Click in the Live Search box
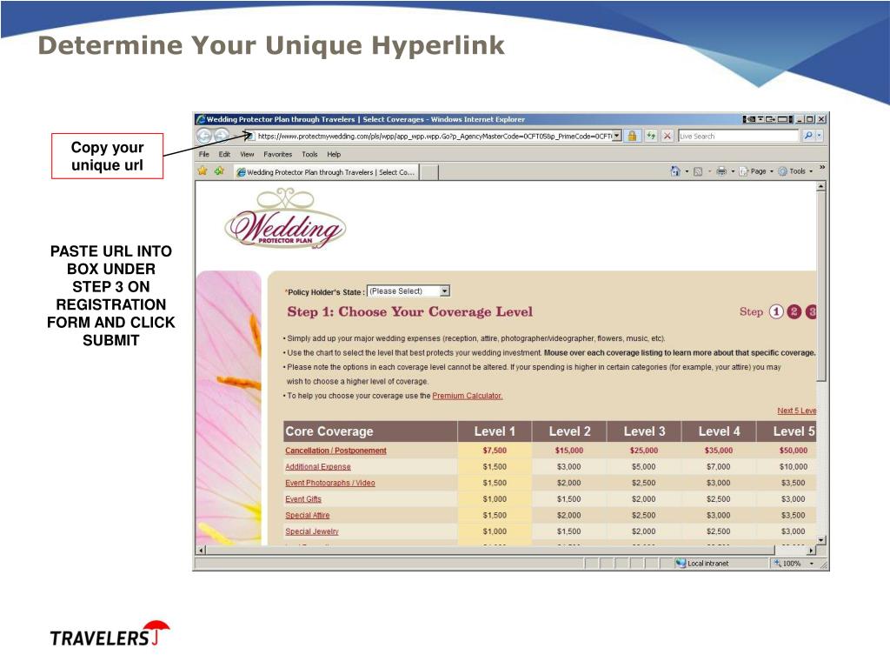Image resolution: width=890 pixels, height=668 pixels. pyautogui.click(x=738, y=137)
